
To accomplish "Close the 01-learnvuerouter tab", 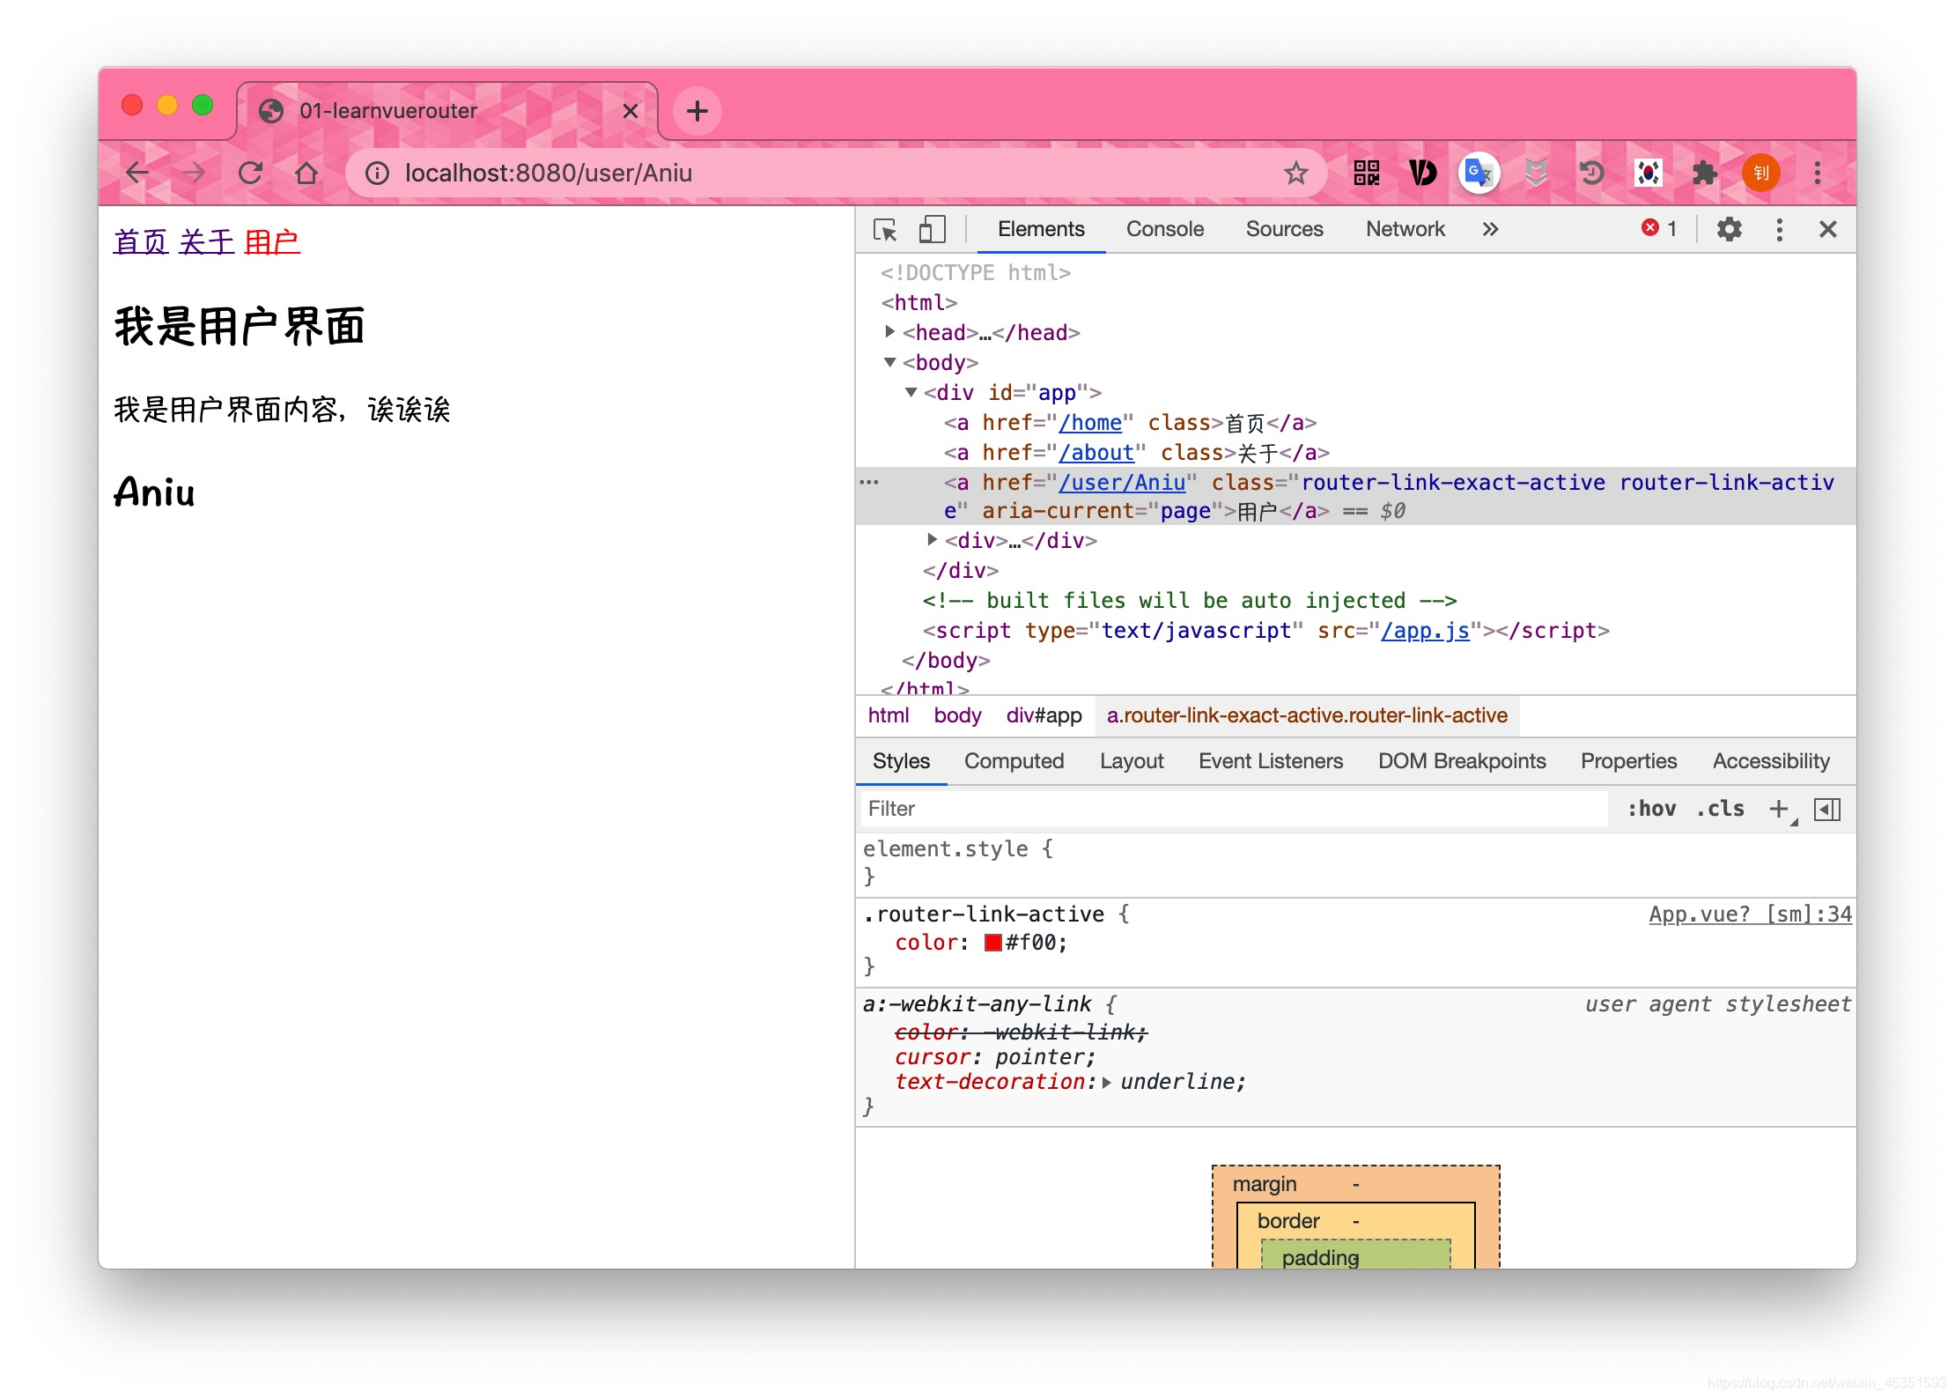I will [631, 111].
